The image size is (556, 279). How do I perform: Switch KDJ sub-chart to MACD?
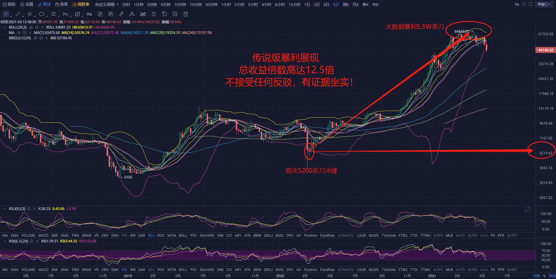click(43, 236)
